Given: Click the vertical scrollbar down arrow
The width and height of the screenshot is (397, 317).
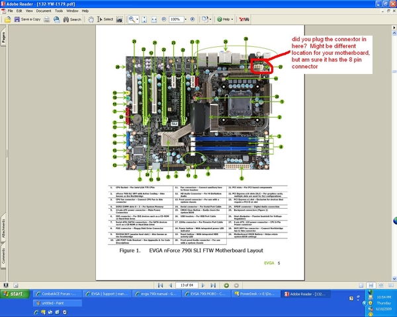Looking at the screenshot, I should [394, 279].
